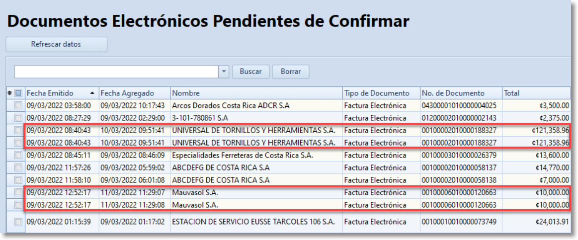Sort by No. de Documento column header
Viewport: 578px width, 240px height.
(461, 93)
